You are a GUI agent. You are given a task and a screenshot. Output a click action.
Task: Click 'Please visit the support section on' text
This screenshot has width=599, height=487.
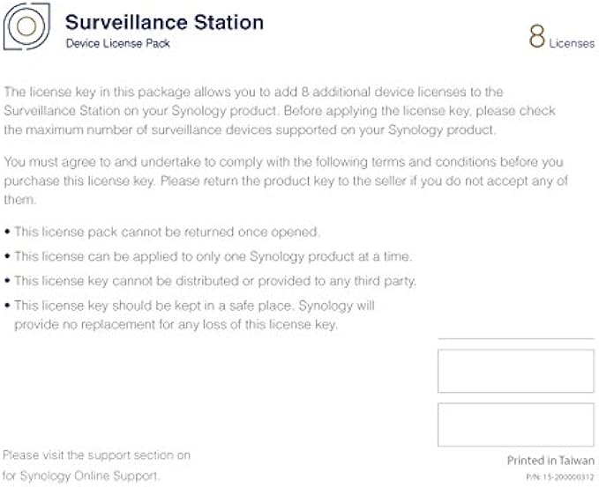coord(96,455)
